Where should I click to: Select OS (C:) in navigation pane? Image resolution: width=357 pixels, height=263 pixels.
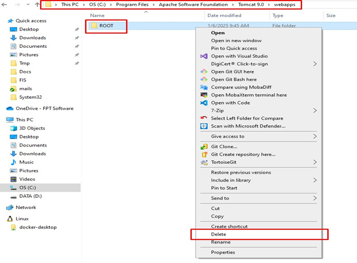[x=40, y=188]
